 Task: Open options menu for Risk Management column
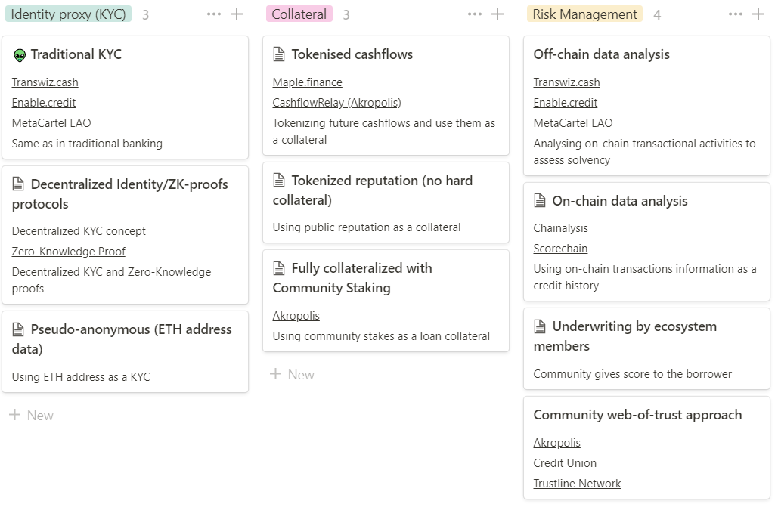(x=736, y=14)
